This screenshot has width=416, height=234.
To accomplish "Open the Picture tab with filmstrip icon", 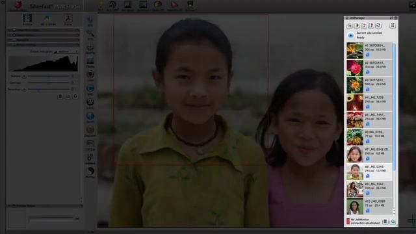I will click(27, 20).
